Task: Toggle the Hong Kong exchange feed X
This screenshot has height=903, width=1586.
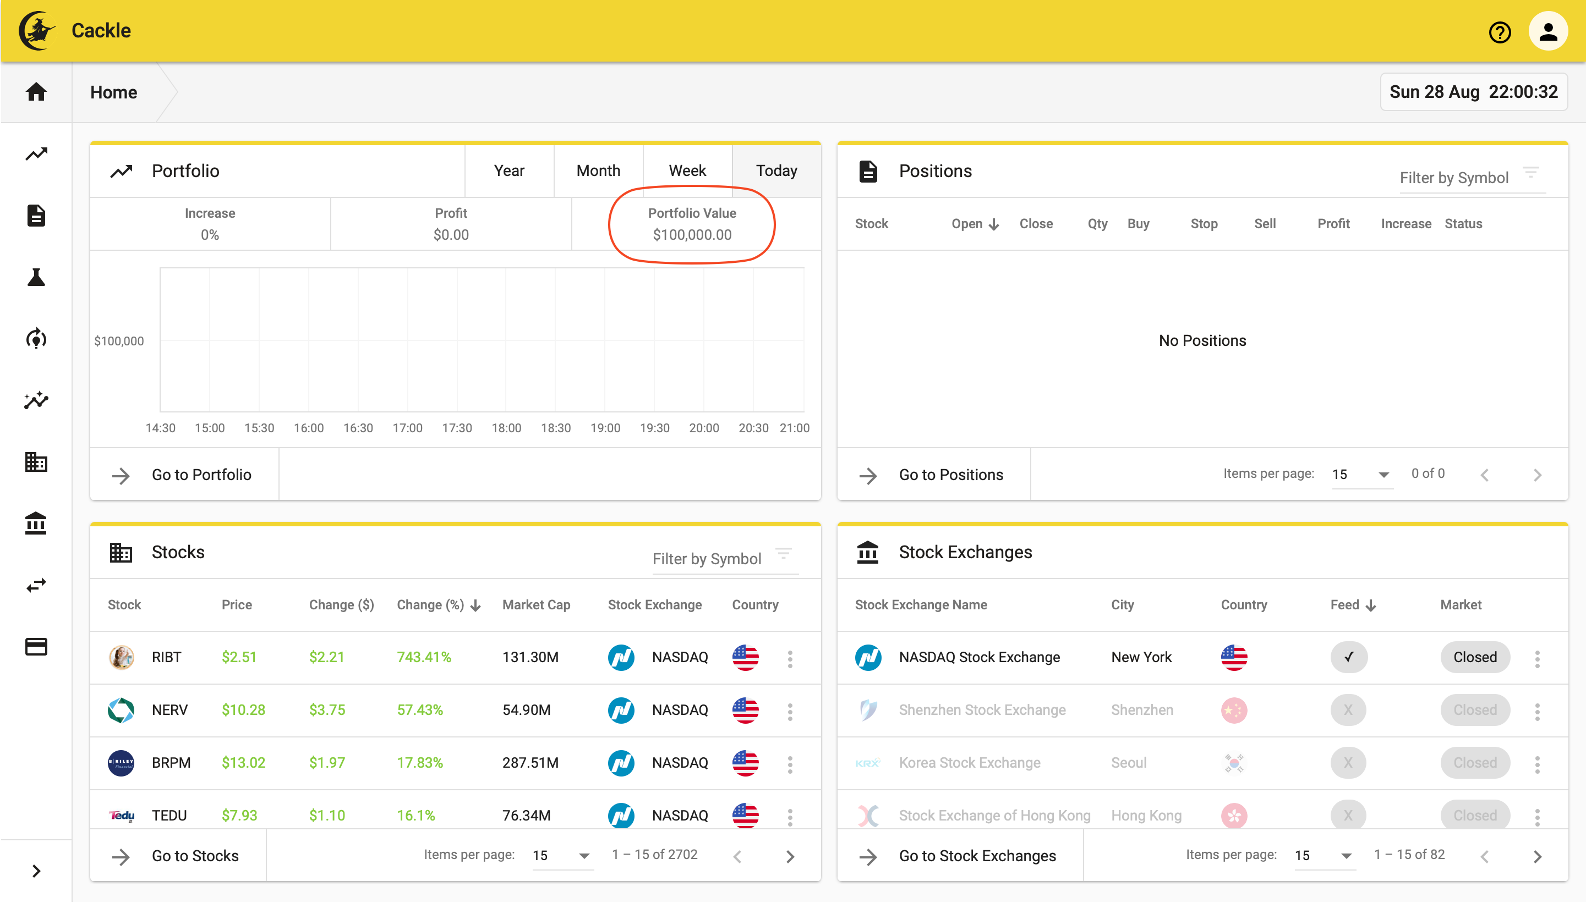Action: click(x=1348, y=816)
